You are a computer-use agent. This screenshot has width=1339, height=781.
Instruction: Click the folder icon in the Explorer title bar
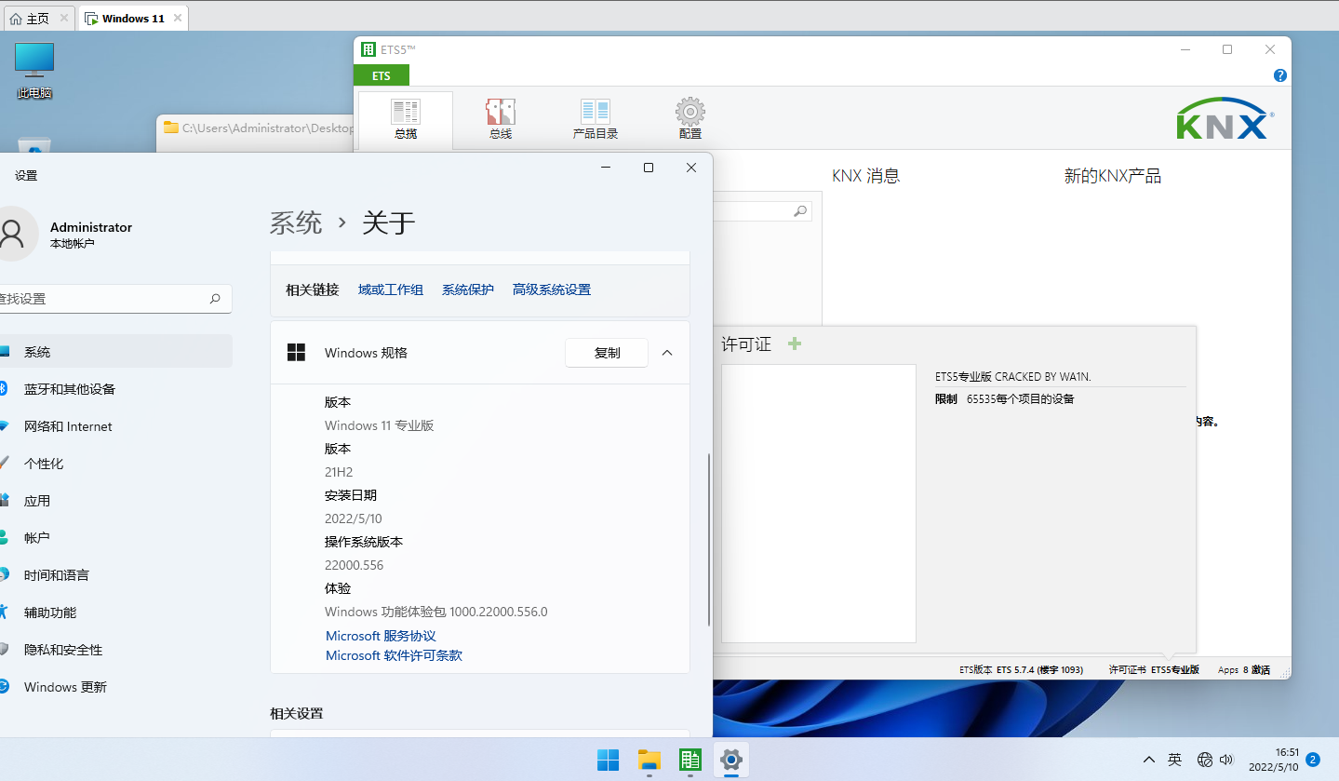coord(170,128)
